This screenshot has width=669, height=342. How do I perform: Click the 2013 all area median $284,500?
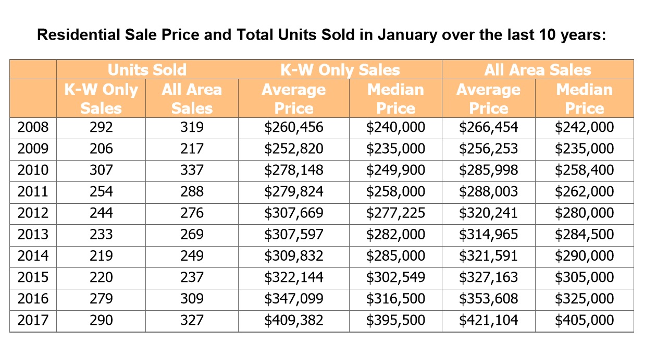point(584,235)
